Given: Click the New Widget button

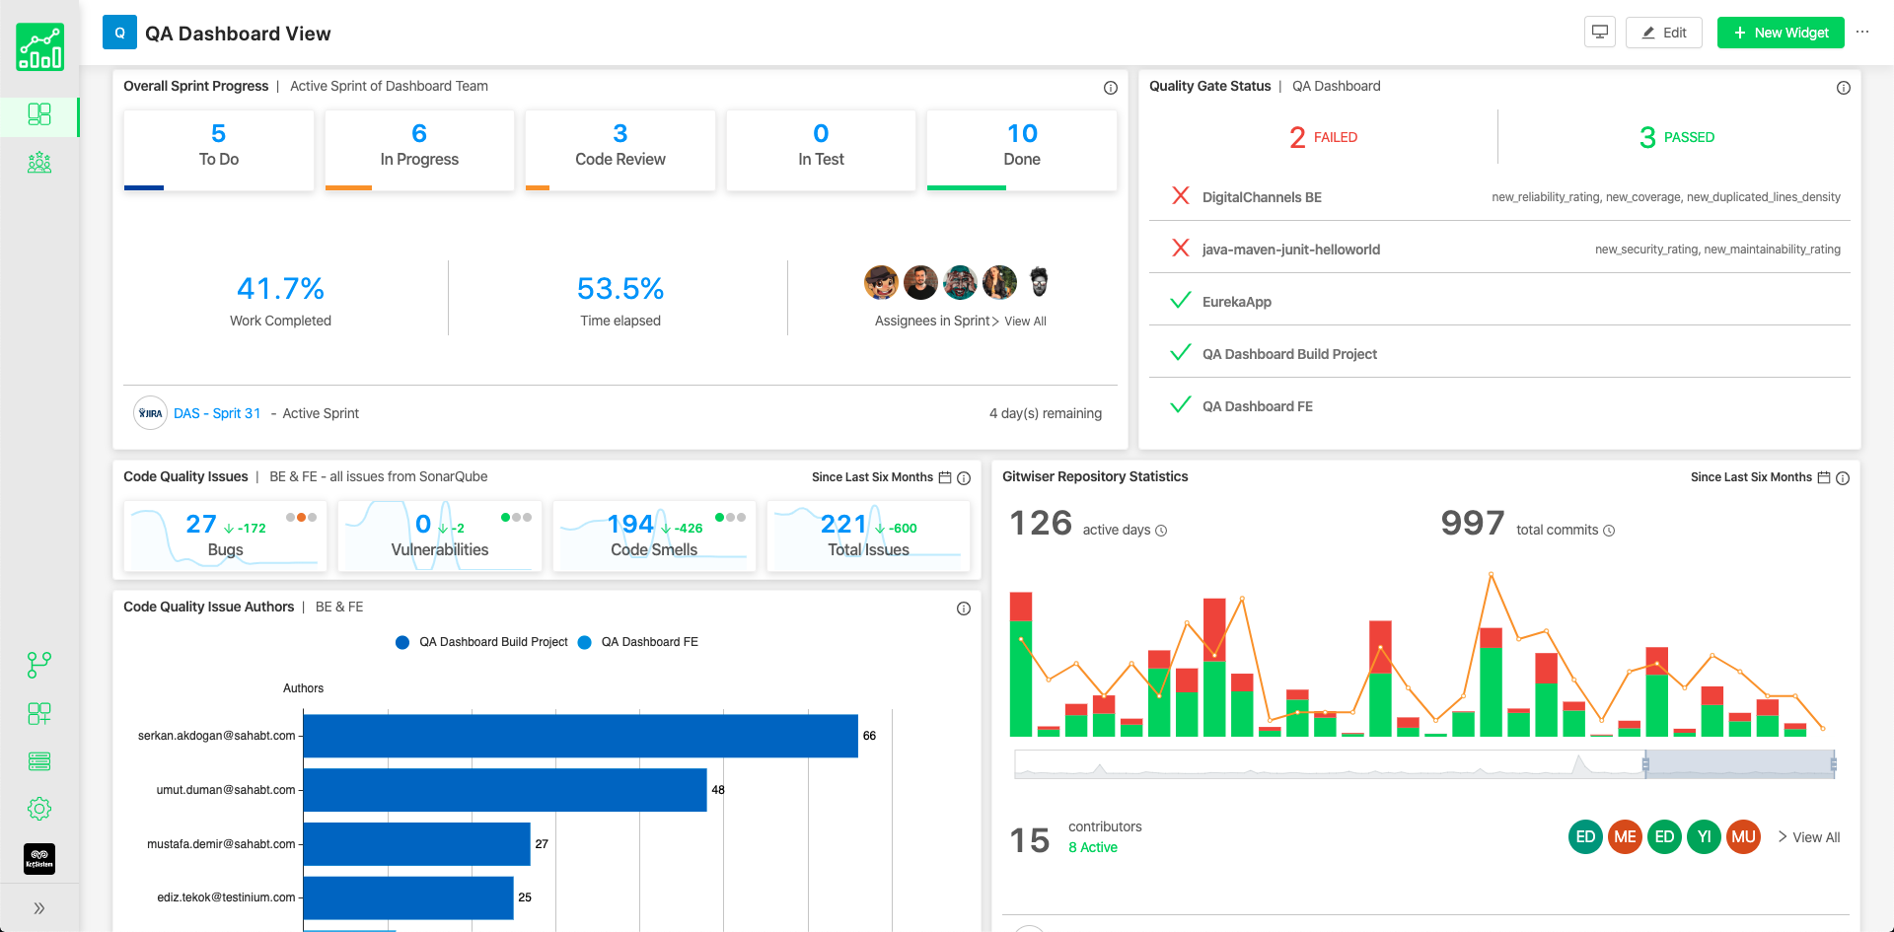Looking at the screenshot, I should coord(1781,33).
